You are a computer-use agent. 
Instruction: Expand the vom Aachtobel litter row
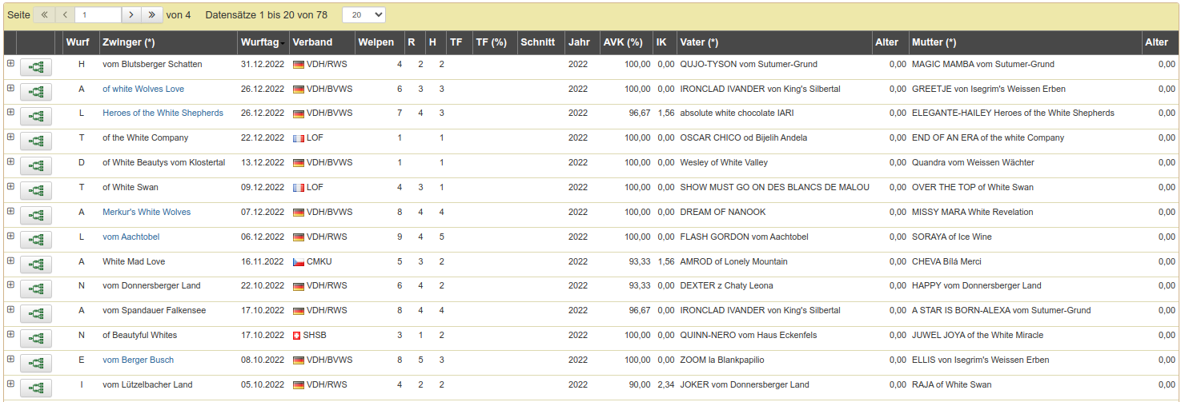10,237
